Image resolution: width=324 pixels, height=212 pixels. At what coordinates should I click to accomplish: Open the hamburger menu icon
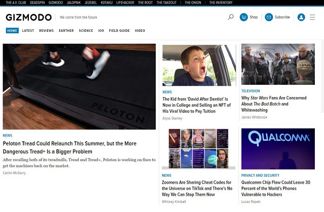point(312,17)
